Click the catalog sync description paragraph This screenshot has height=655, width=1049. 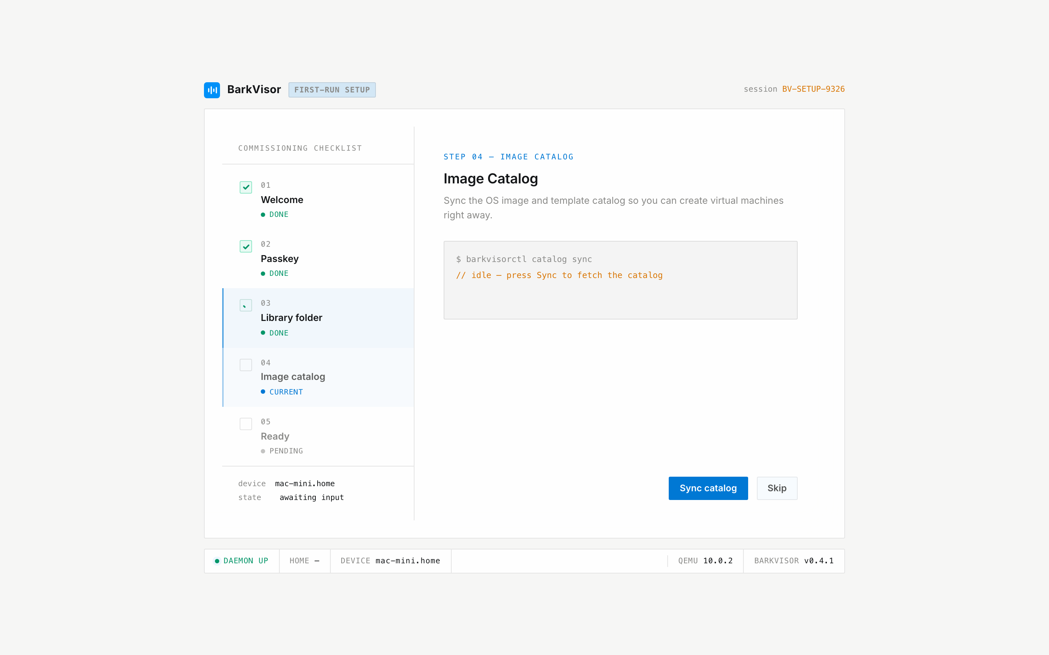pyautogui.click(x=613, y=208)
